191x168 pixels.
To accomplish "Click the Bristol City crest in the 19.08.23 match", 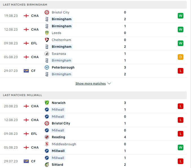I will pos(47,12).
